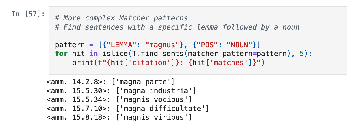Click the 'magnis viribus' output line

coord(119,118)
